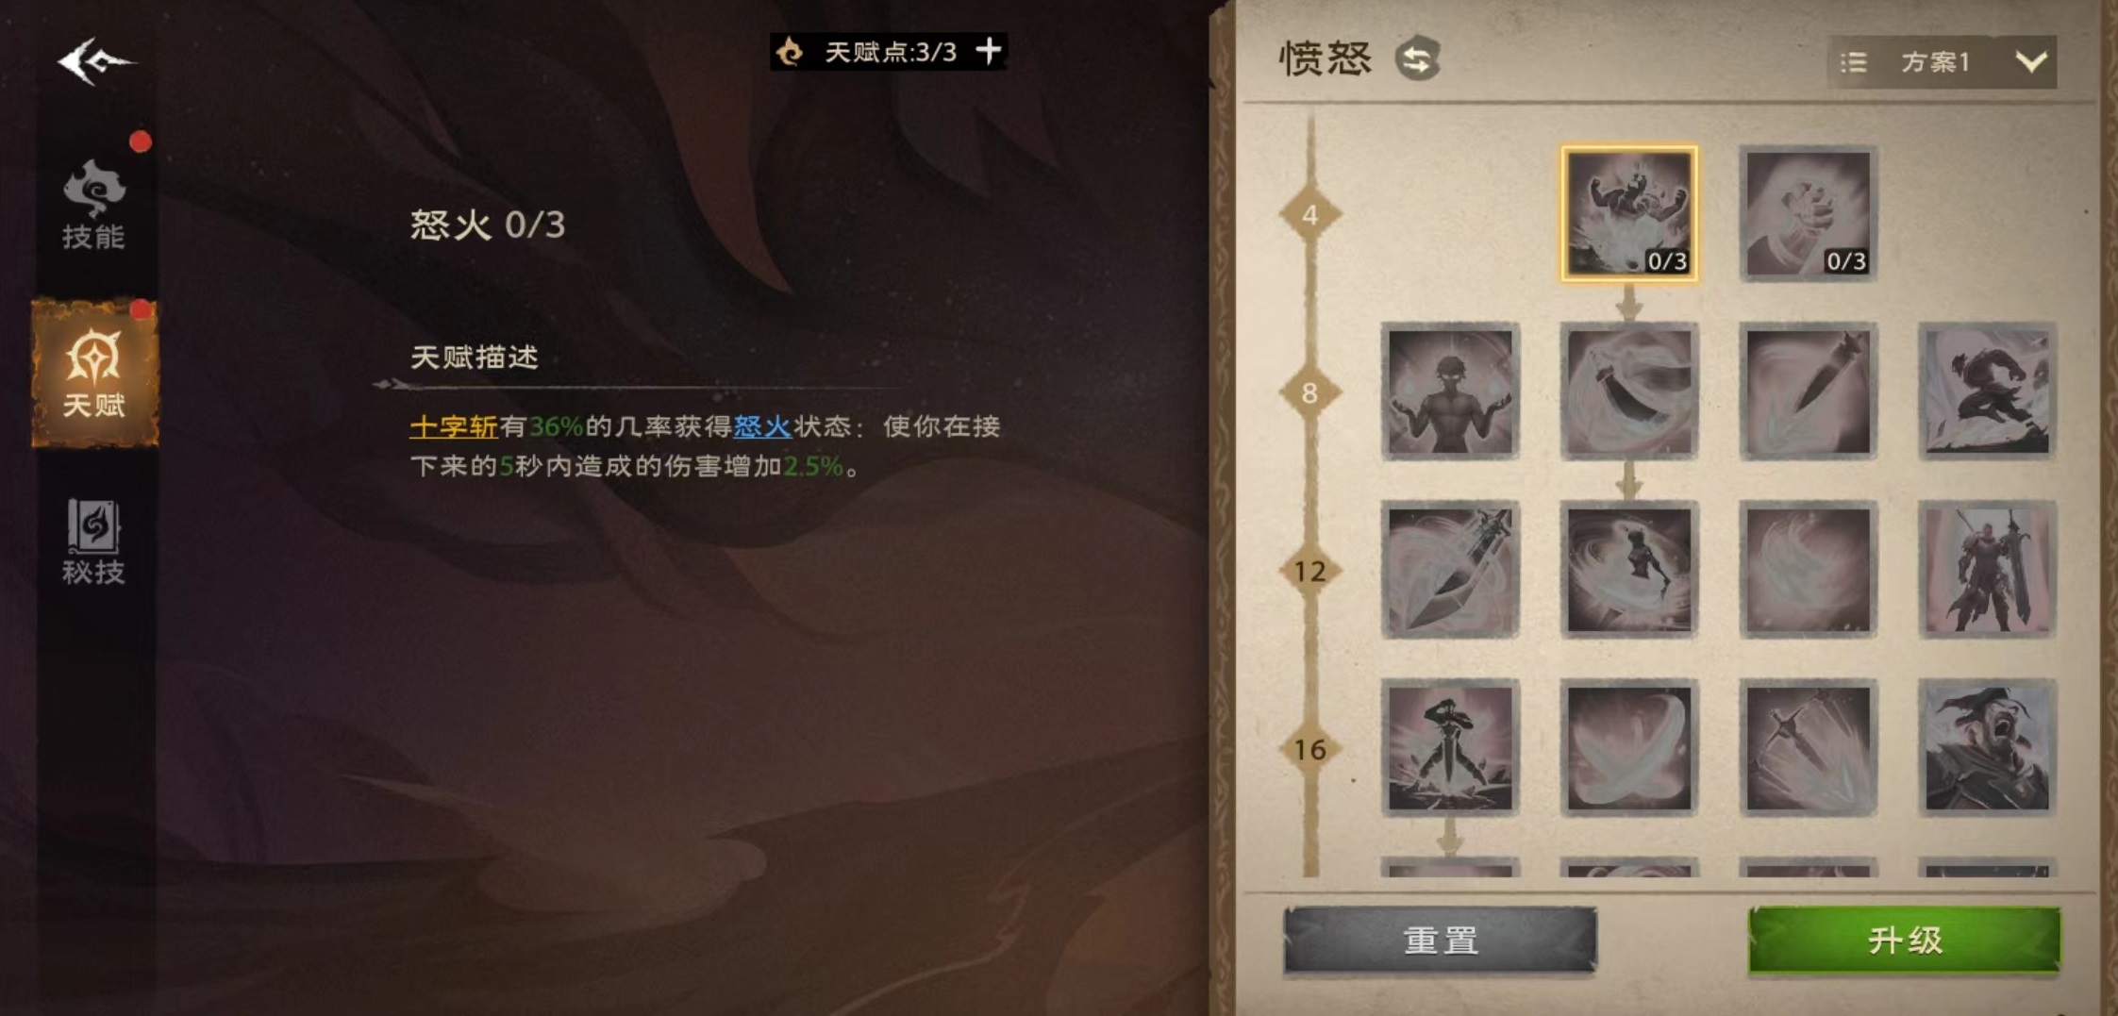Click the 重置 reset button
This screenshot has width=2118, height=1016.
[x=1440, y=940]
